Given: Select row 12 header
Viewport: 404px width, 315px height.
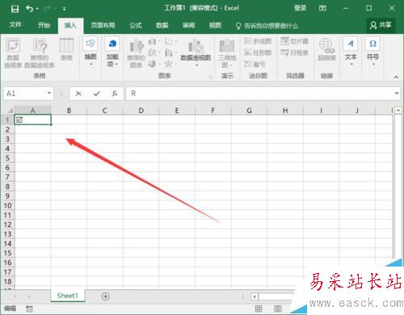Looking at the screenshot, I should pyautogui.click(x=7, y=225).
